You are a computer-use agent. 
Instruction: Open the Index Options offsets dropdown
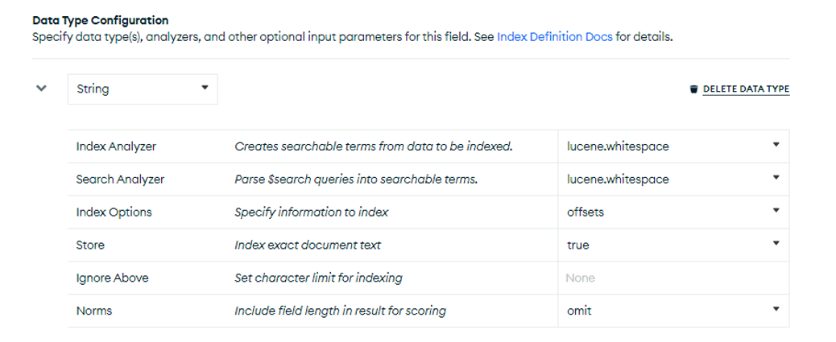coord(673,212)
